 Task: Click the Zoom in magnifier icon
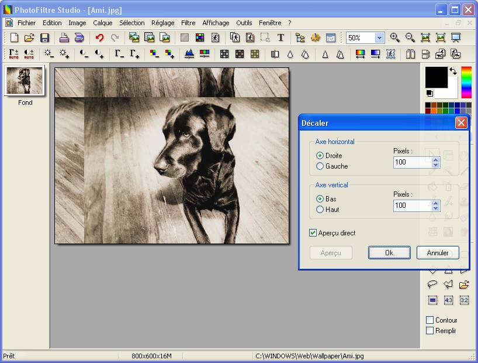(x=395, y=38)
